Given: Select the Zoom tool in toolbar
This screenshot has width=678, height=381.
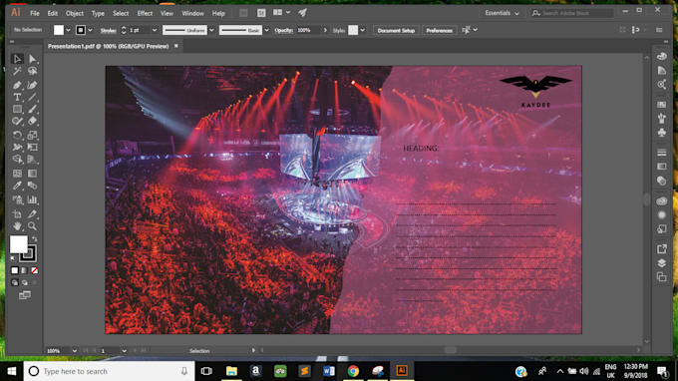Looking at the screenshot, I should click(x=32, y=226).
